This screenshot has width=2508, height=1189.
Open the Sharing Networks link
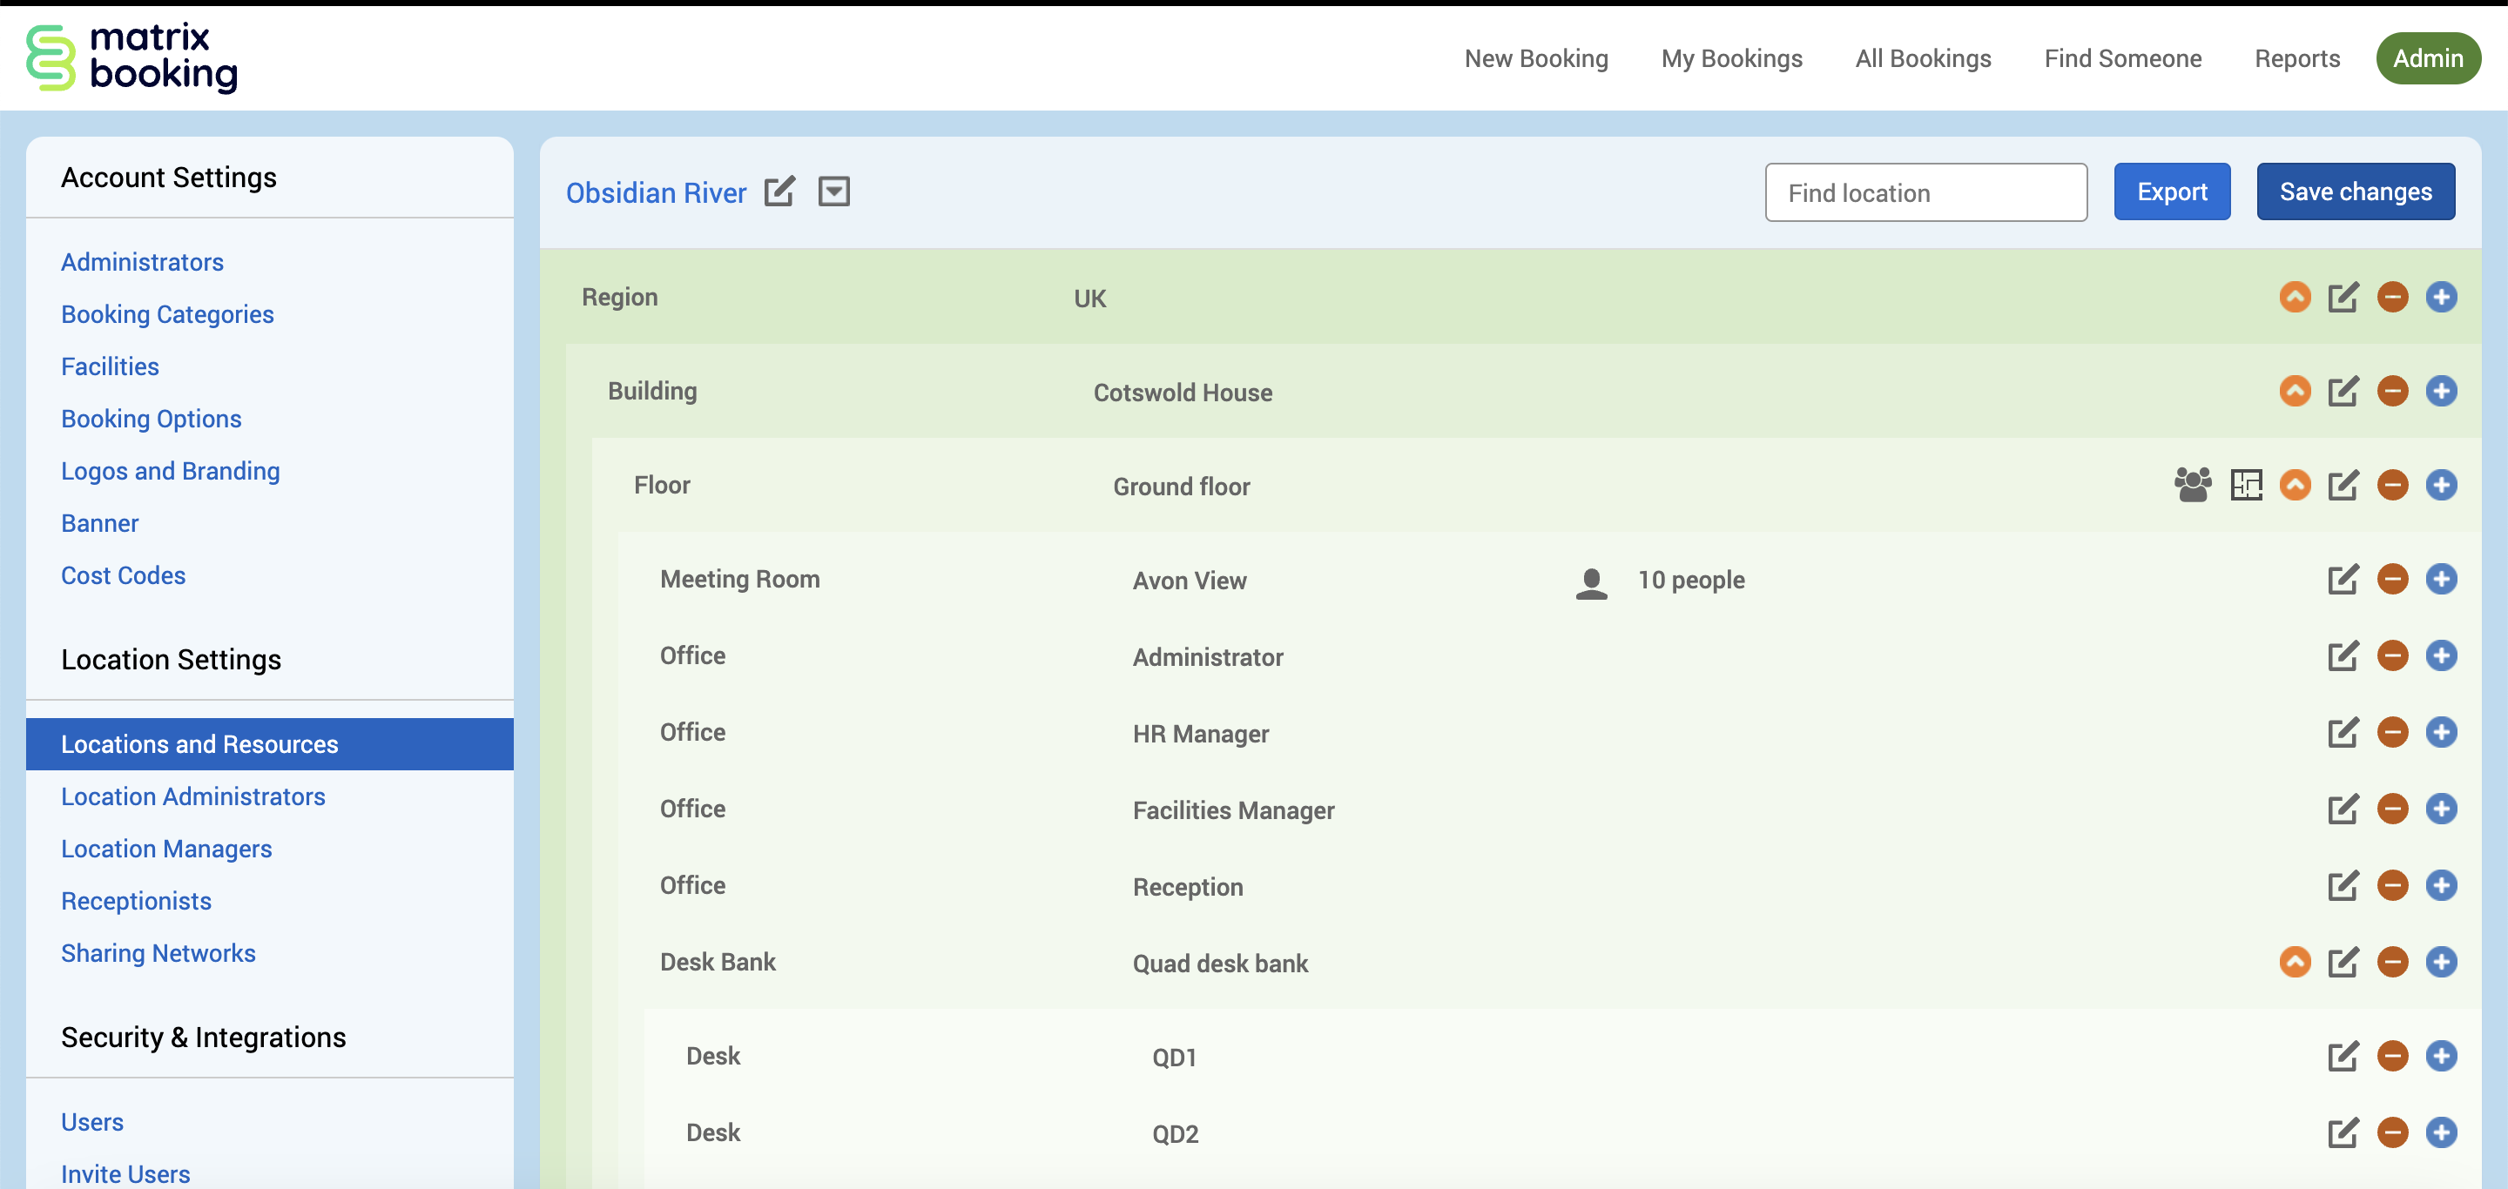tap(158, 953)
